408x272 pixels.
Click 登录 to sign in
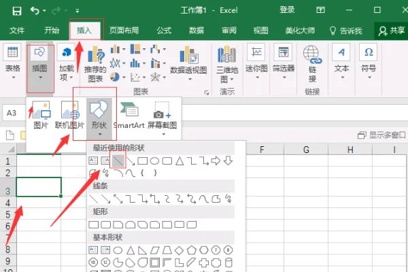[287, 10]
